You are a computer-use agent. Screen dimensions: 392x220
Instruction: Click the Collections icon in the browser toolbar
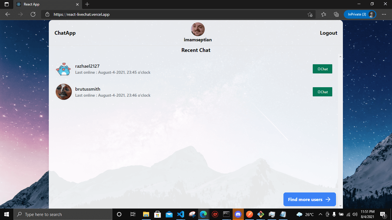336,14
